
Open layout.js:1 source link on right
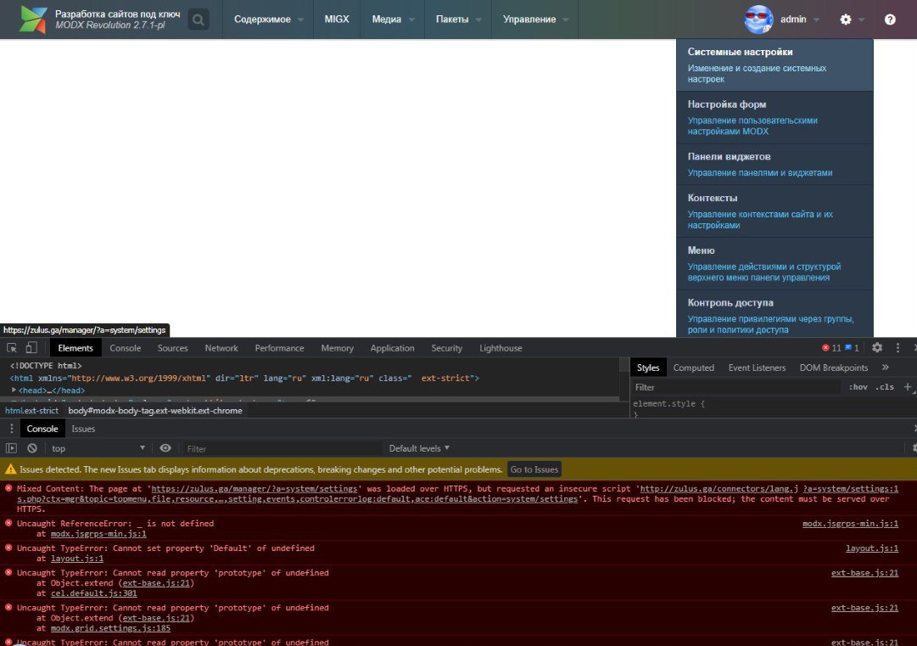point(872,548)
